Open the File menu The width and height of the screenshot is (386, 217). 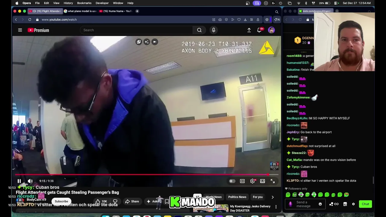point(37,3)
